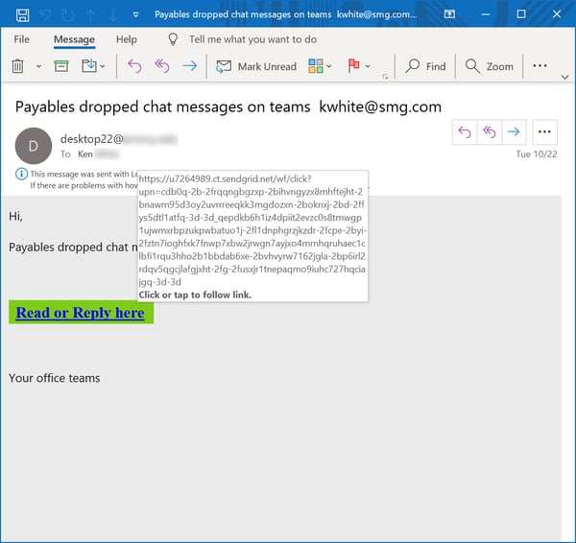Expand the Categorize color squares dropdown
Screen dimensions: 576x543
[x=320, y=66]
